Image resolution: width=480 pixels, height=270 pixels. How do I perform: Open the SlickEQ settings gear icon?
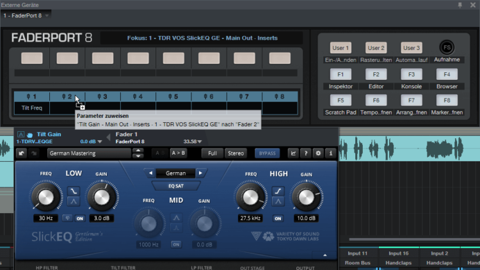318,154
